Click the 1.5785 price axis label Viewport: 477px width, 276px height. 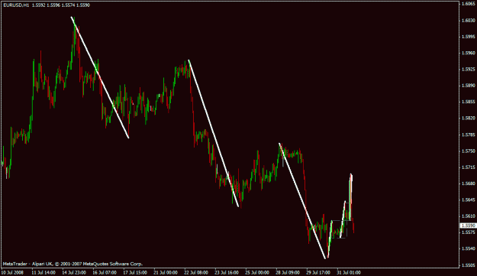(x=468, y=135)
